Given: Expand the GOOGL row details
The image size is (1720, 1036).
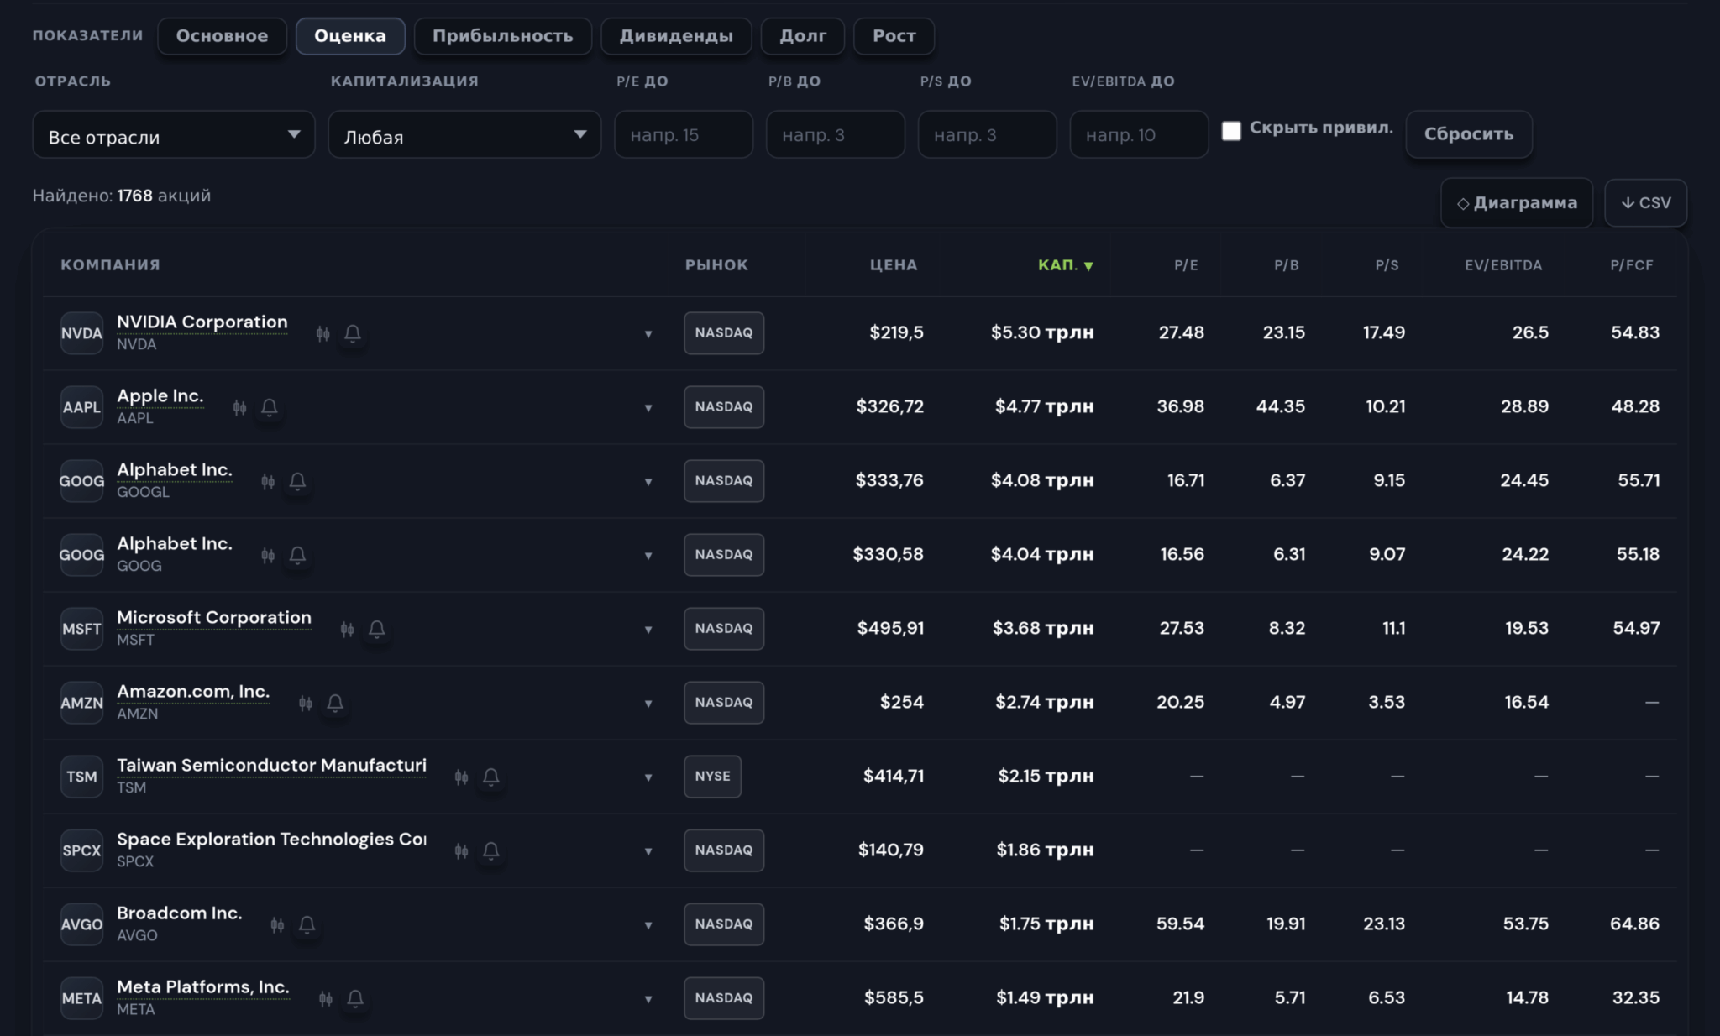Looking at the screenshot, I should click(x=648, y=482).
